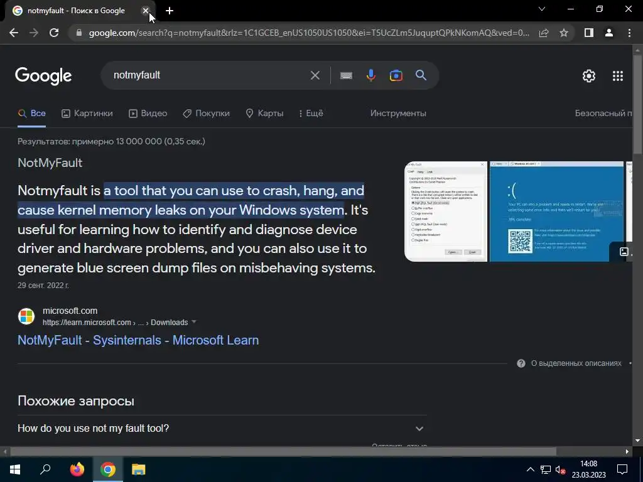Close the notmyfault search tab
The width and height of the screenshot is (643, 482).
(x=146, y=11)
